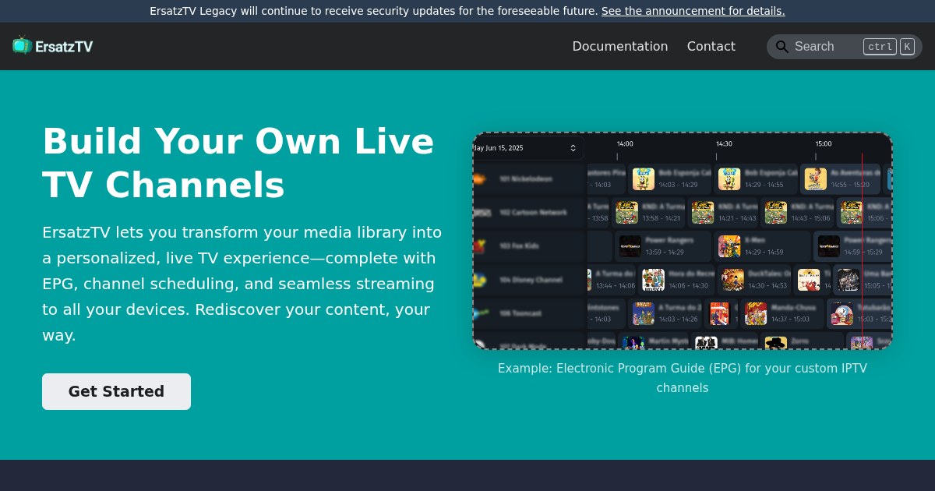Click the Get Started button
The width and height of the screenshot is (935, 491).
(x=116, y=391)
